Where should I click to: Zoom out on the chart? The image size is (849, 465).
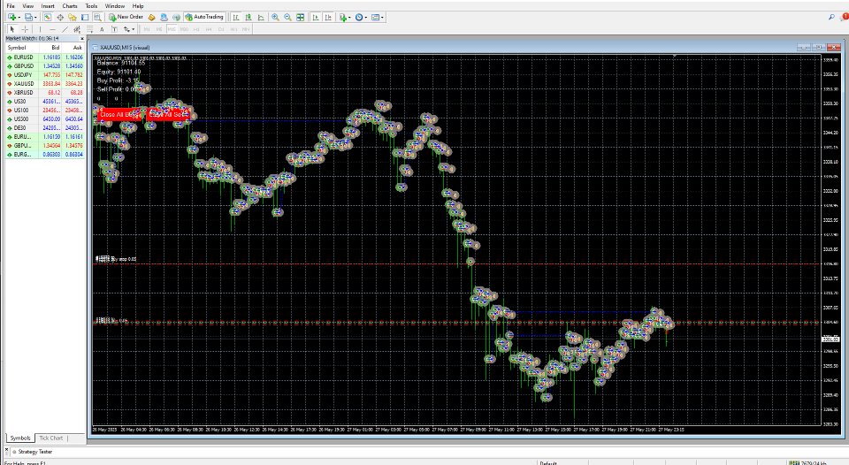tap(287, 18)
